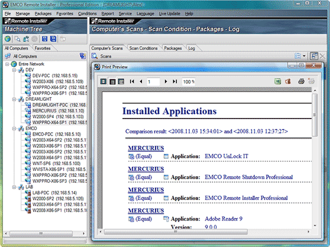
Task: Open the Live Update menu
Action: coord(169,14)
